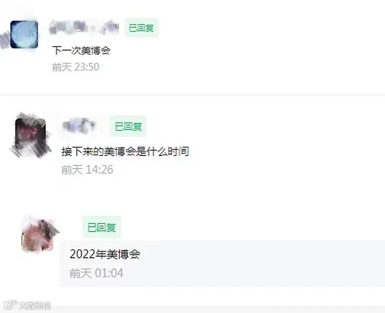Open the comment 2022年美博会
This screenshot has width=385, height=313.
105,254
